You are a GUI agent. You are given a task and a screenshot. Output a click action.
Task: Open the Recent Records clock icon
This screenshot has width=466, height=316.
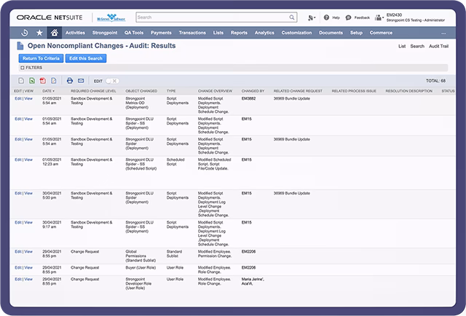pyautogui.click(x=25, y=33)
